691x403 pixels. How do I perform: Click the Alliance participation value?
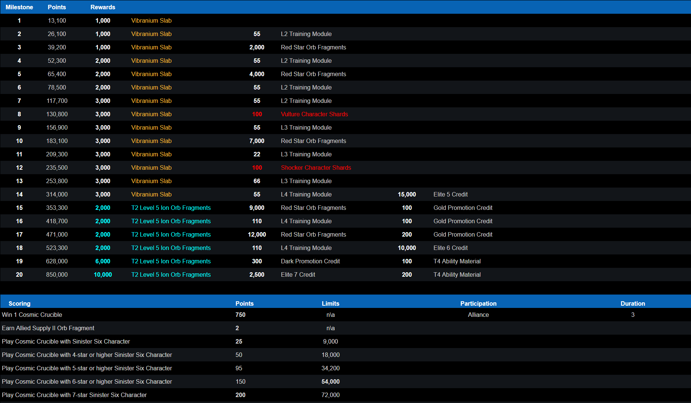(x=478, y=315)
